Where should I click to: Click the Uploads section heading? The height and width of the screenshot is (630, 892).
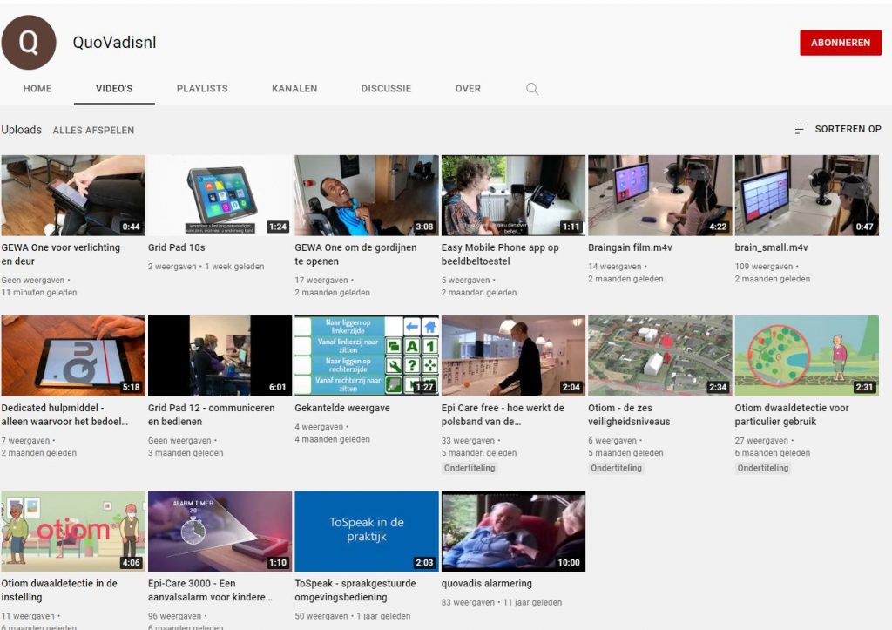22,130
